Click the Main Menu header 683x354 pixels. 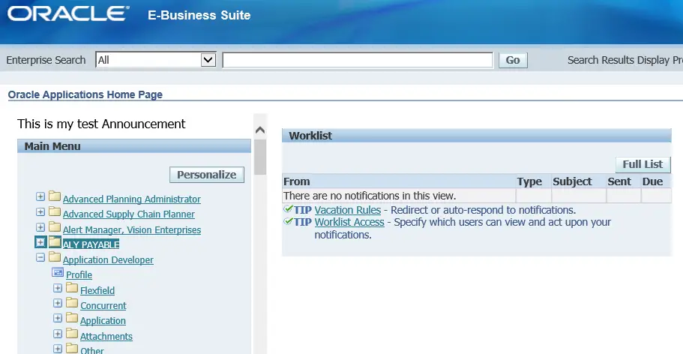(x=134, y=146)
